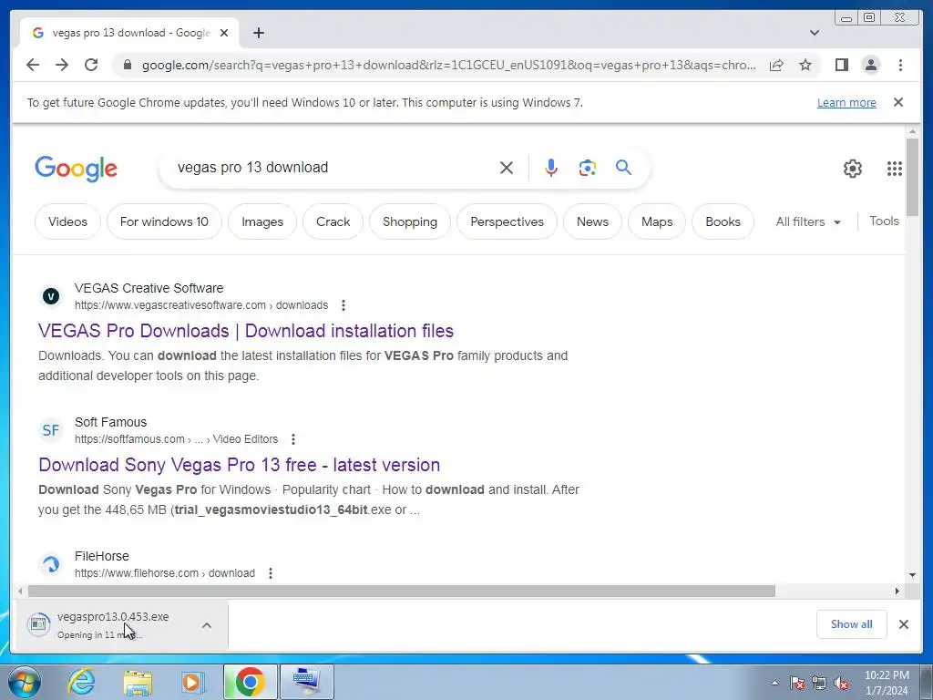The width and height of the screenshot is (933, 700).
Task: Share this page icon in address bar
Action: coord(776,65)
